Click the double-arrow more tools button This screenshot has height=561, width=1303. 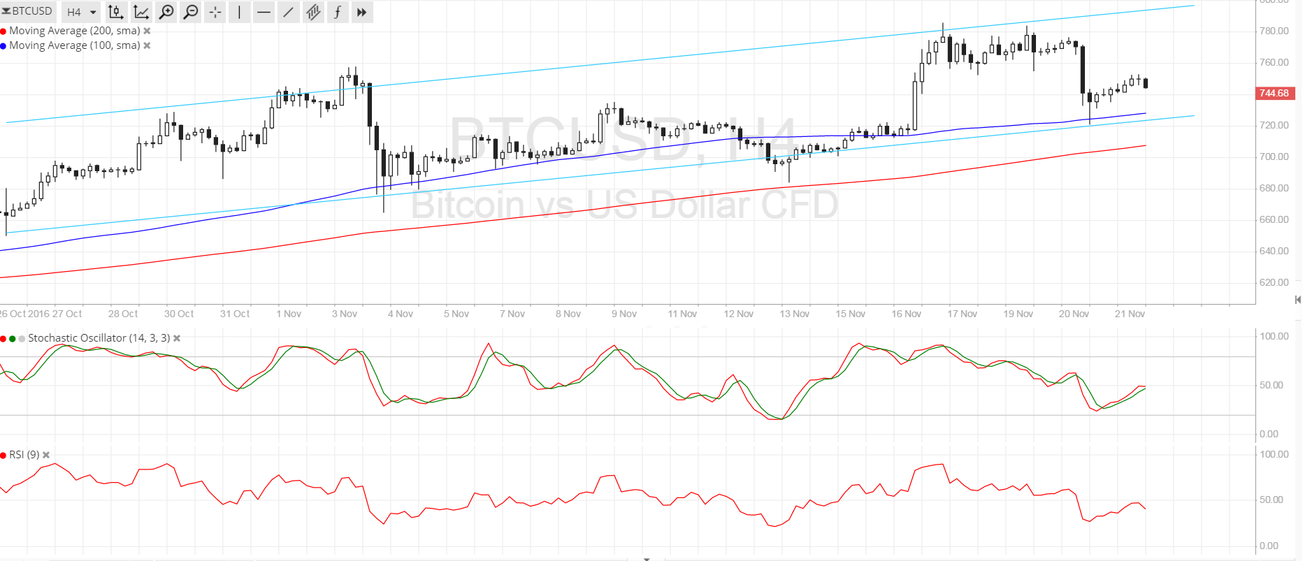click(x=361, y=12)
